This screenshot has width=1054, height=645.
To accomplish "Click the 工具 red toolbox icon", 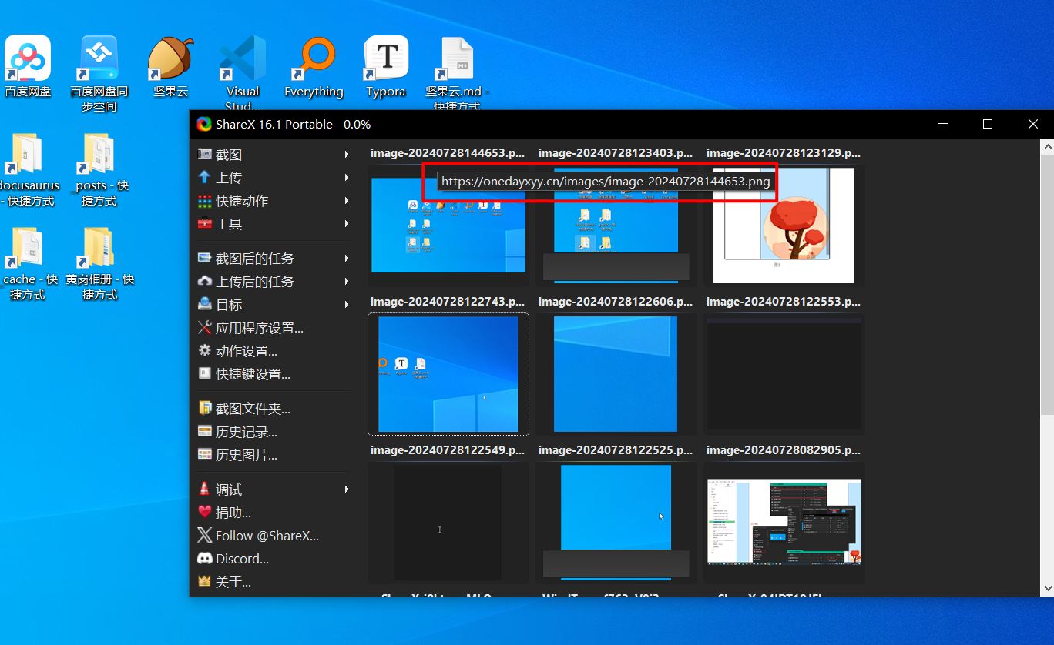I will (x=204, y=224).
